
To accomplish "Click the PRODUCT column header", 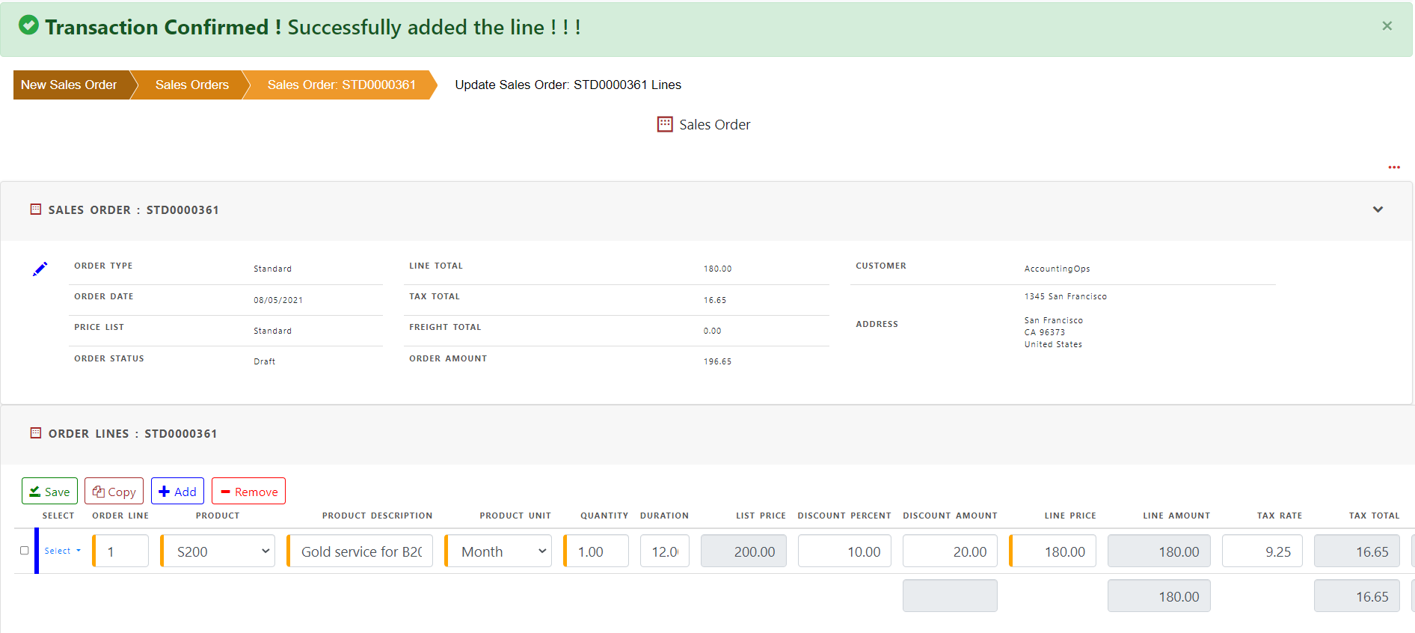I will (218, 516).
